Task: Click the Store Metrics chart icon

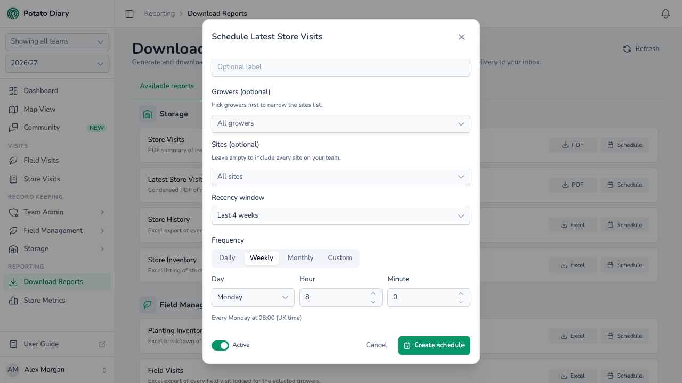Action: pos(13,301)
